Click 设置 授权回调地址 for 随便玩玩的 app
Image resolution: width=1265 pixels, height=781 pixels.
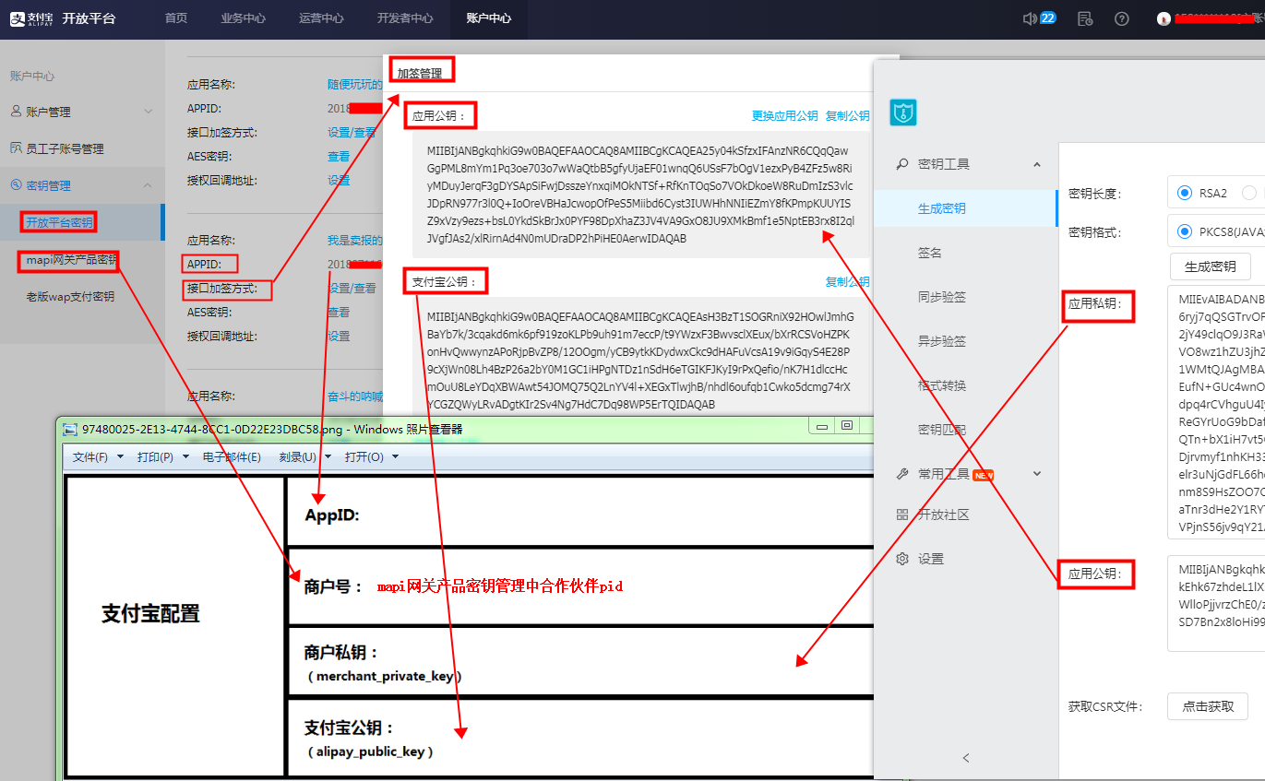[x=339, y=180]
